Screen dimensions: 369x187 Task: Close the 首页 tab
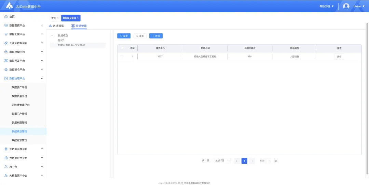coord(58,18)
